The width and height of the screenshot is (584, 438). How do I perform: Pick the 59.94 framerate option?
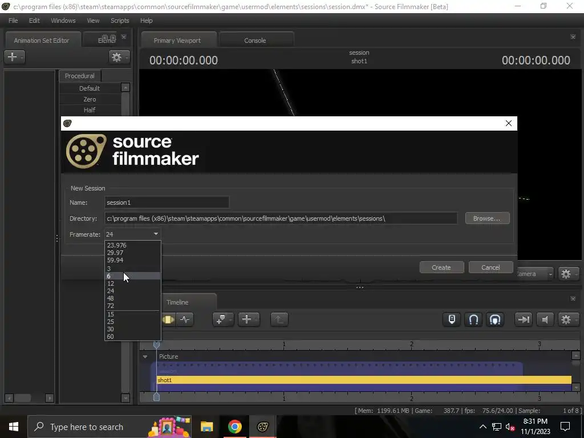coord(132,260)
